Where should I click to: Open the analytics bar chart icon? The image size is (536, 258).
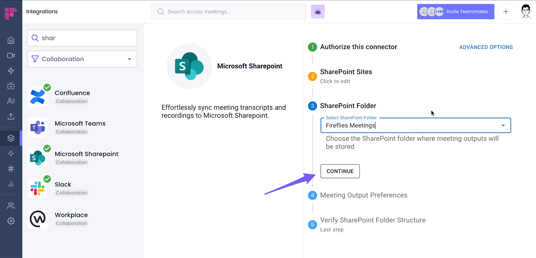point(11,184)
